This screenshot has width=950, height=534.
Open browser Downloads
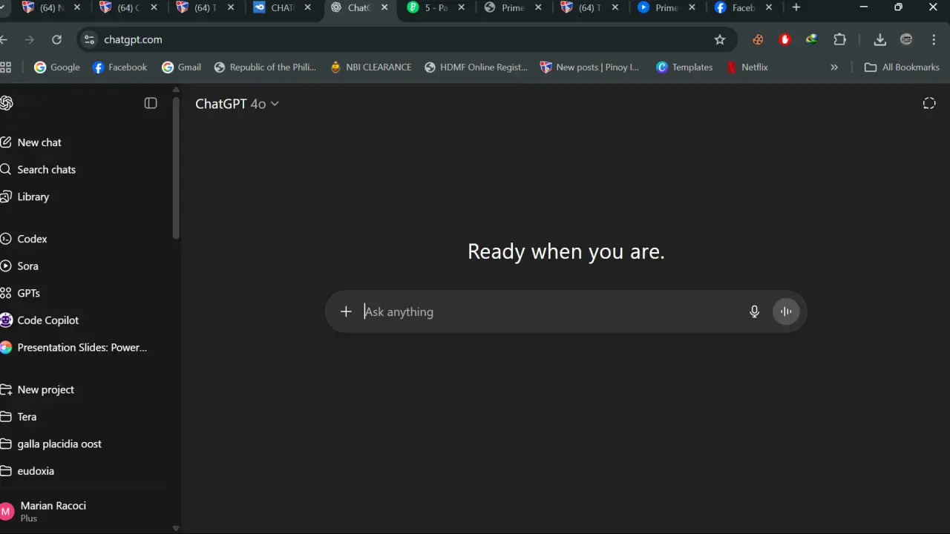(x=879, y=39)
